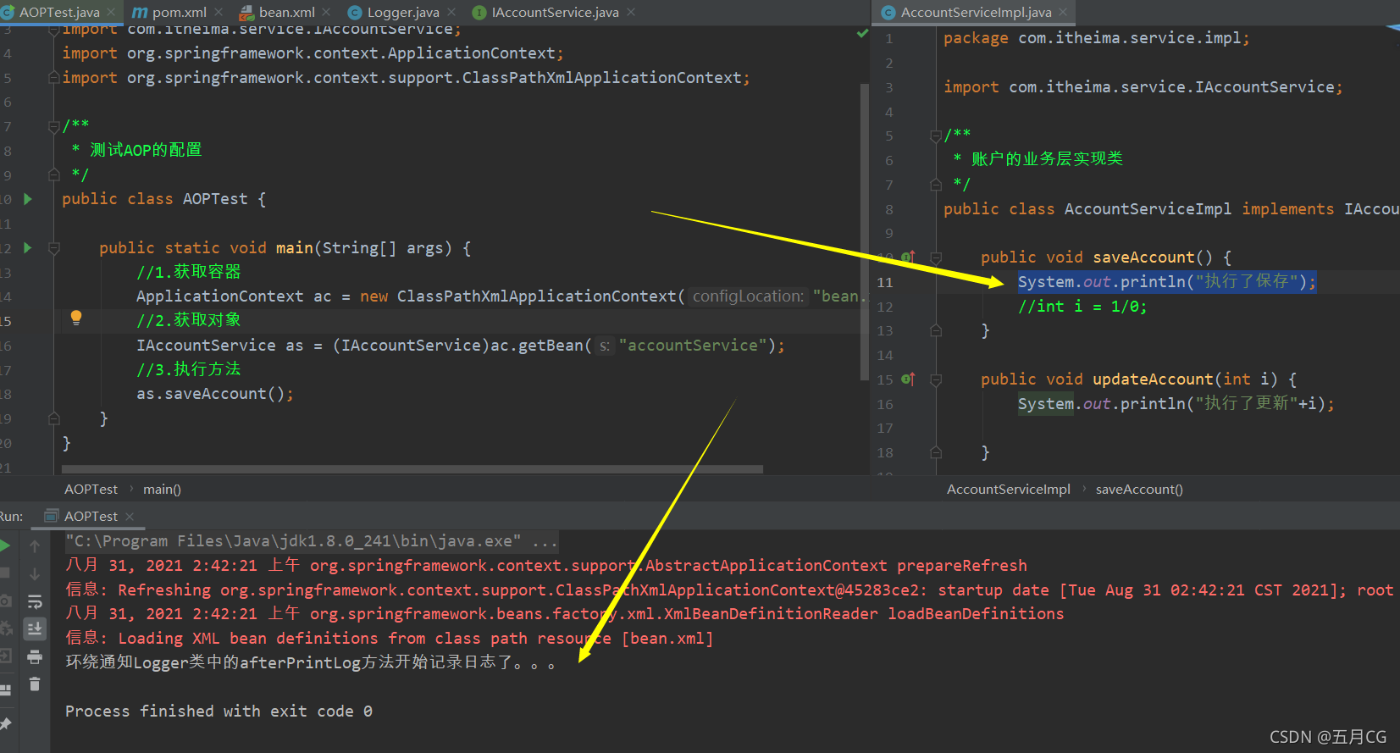Clear console with trash icon
The width and height of the screenshot is (1400, 753).
coord(35,684)
